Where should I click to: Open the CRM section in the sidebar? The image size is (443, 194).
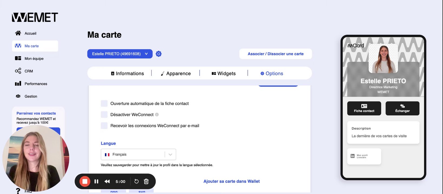29,71
